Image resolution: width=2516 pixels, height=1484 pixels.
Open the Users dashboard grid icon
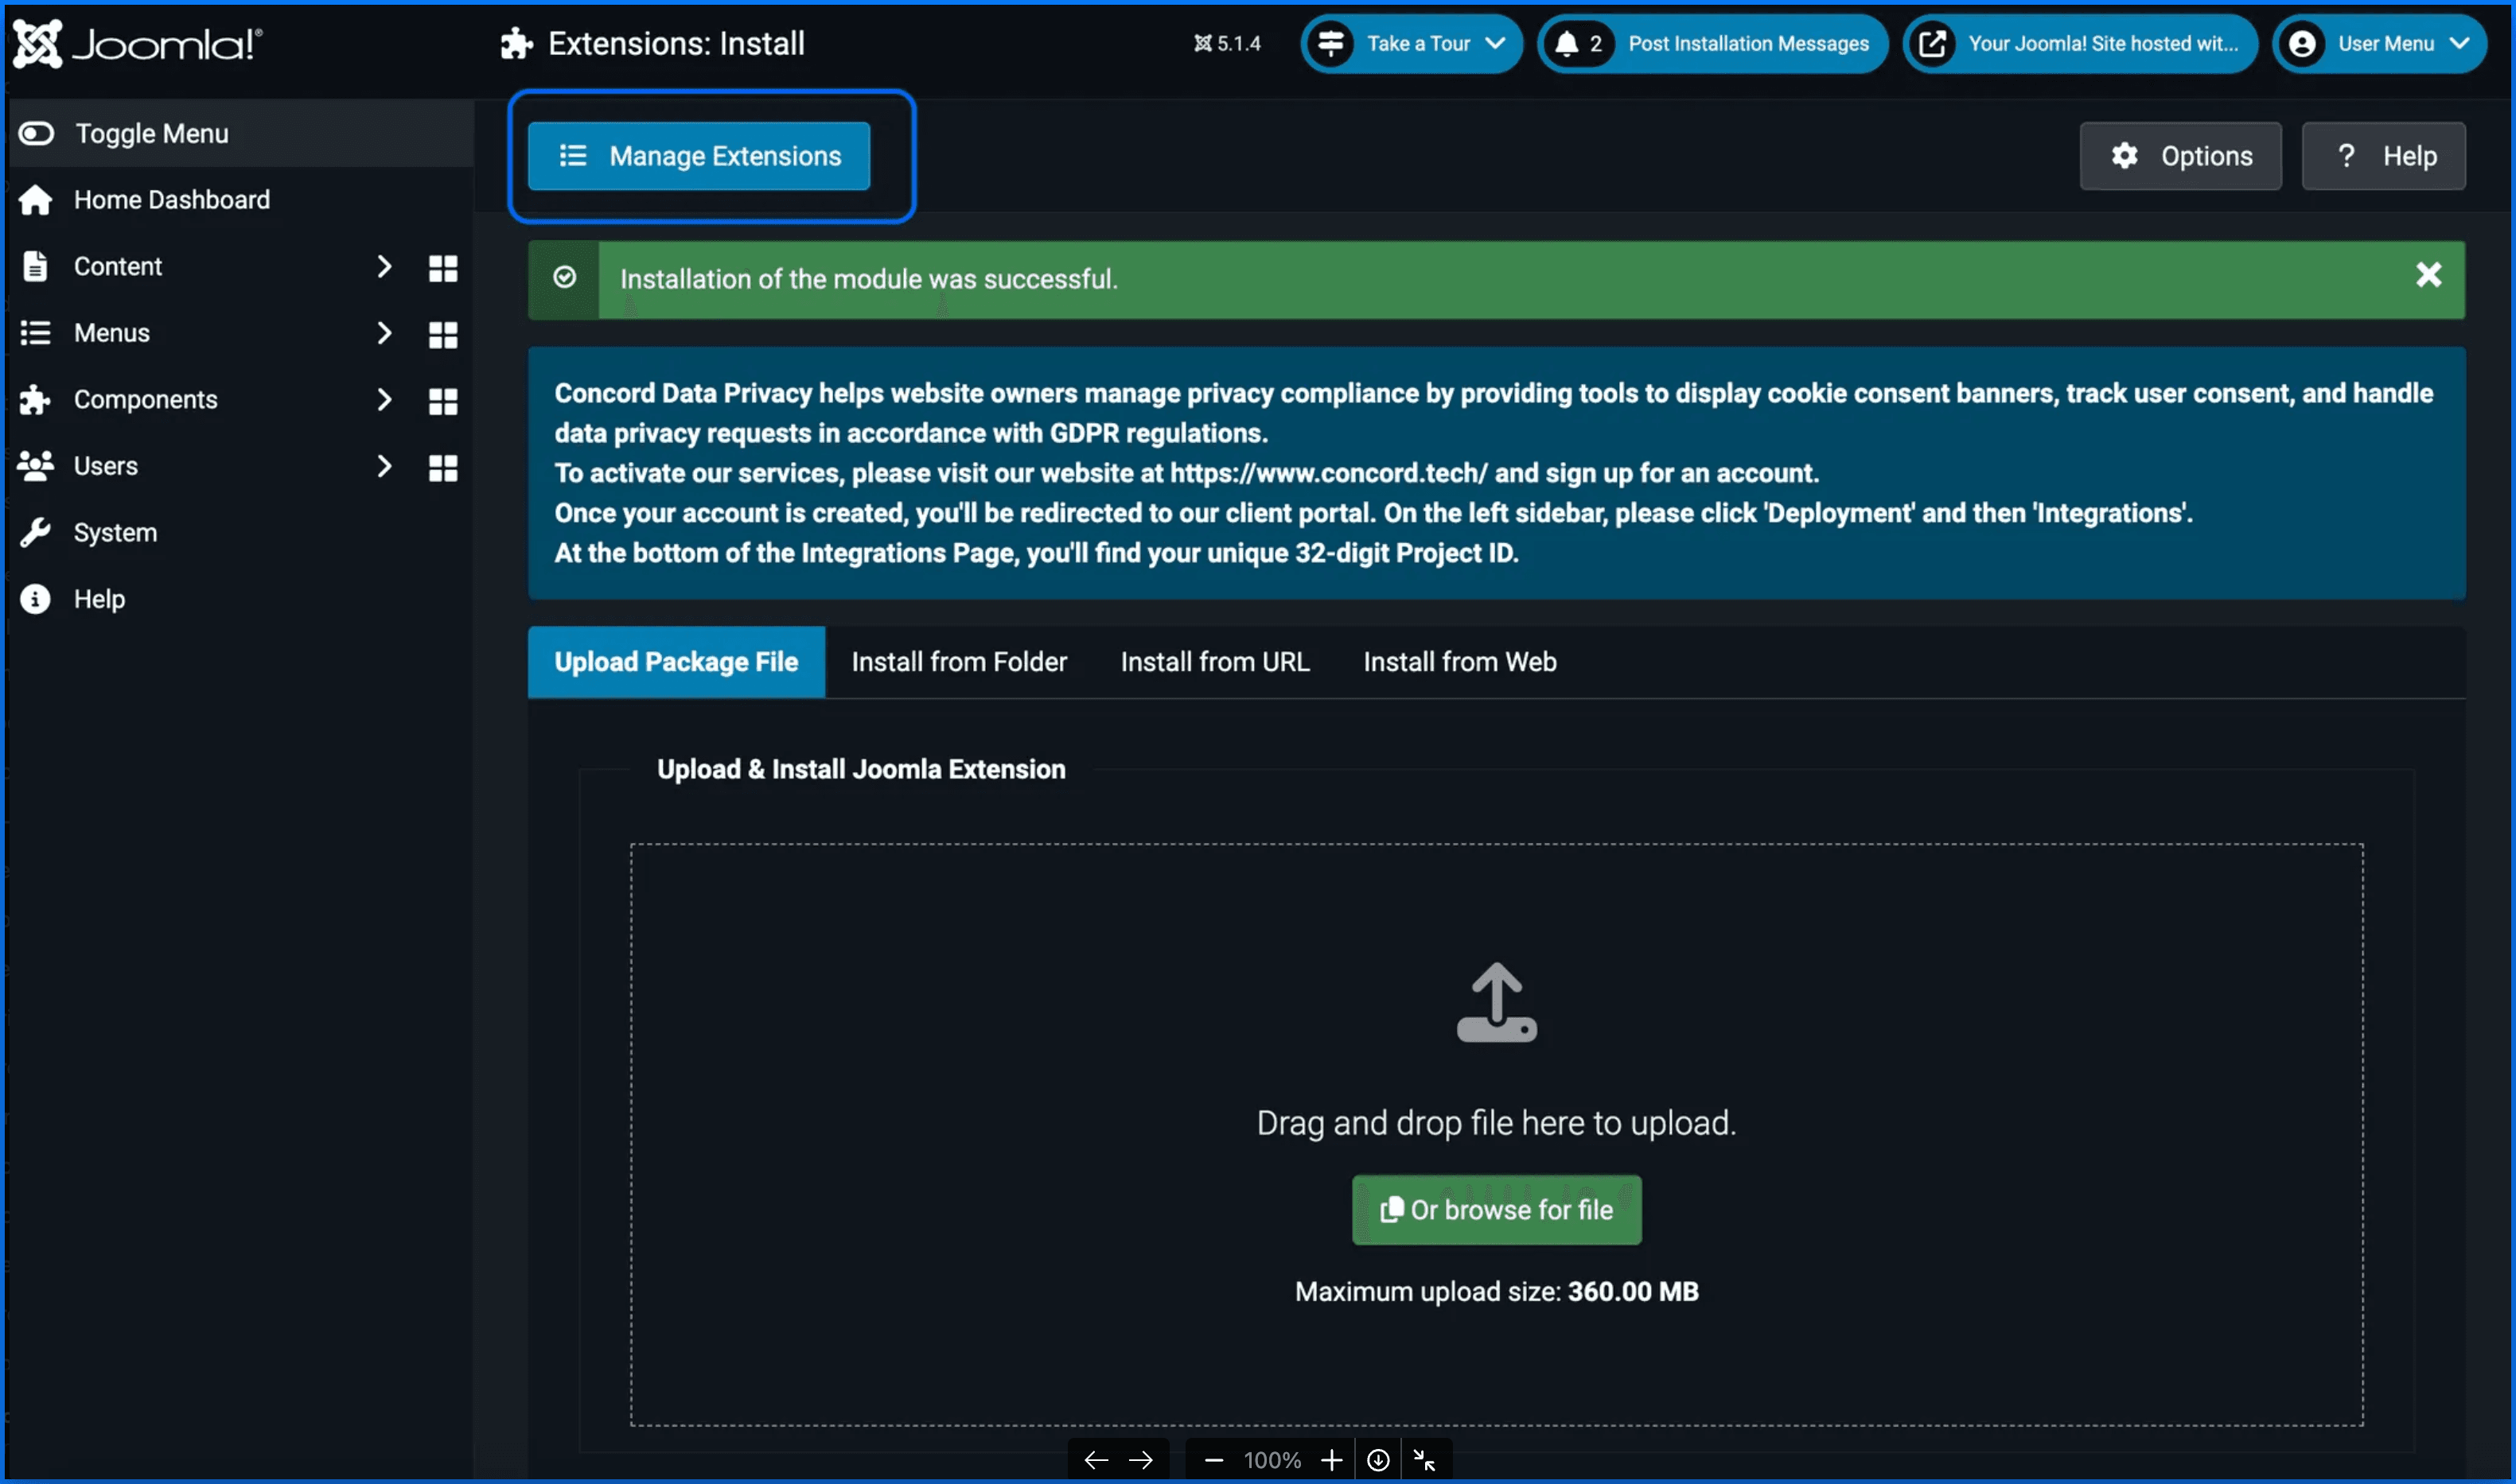click(x=442, y=467)
